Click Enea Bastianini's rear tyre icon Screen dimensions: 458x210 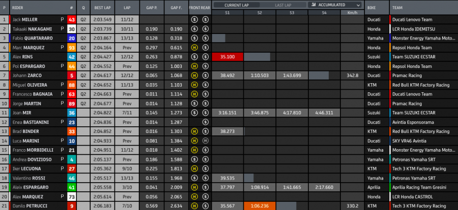point(205,122)
